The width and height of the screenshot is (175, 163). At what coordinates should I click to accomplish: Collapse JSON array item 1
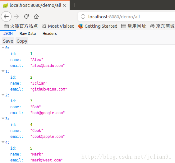[3, 71]
